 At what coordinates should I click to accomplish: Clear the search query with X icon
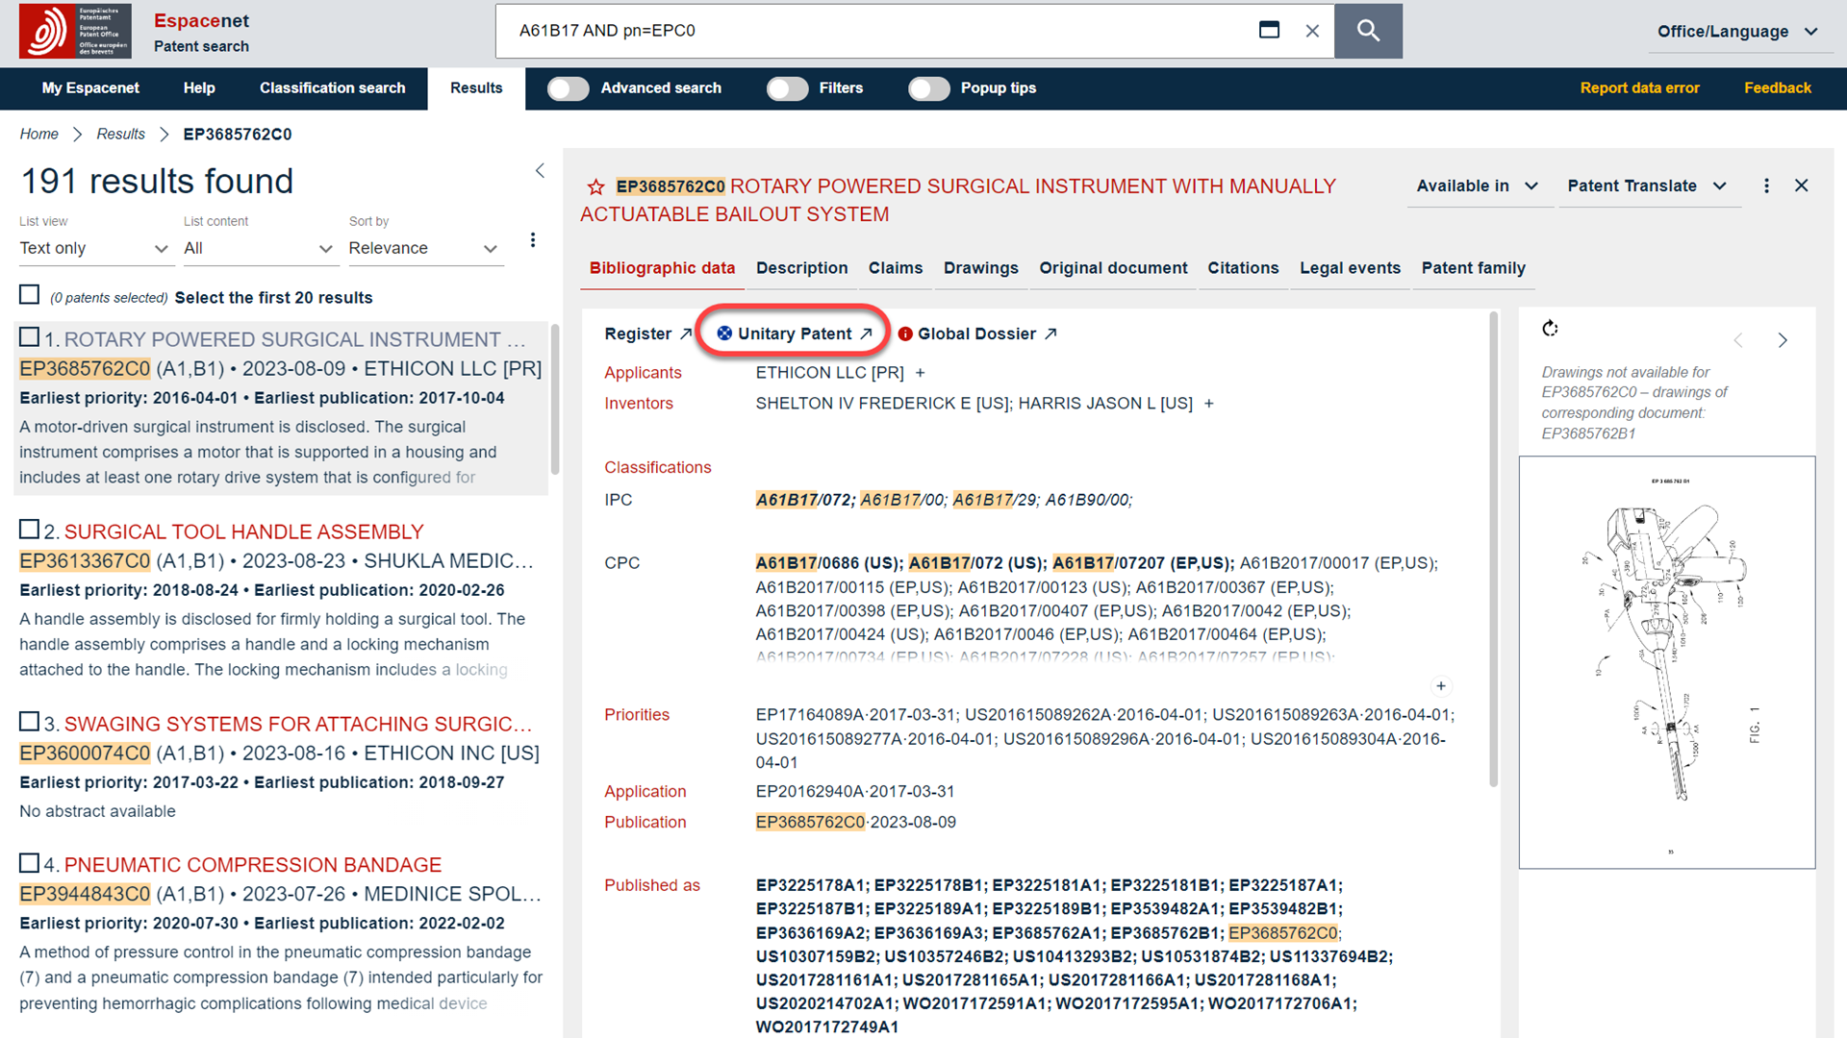(1312, 31)
